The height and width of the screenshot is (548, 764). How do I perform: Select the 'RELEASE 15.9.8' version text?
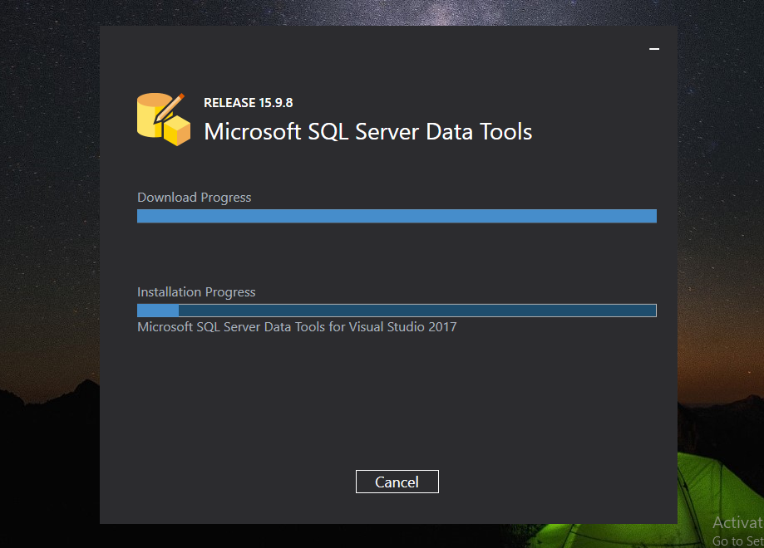click(x=249, y=103)
